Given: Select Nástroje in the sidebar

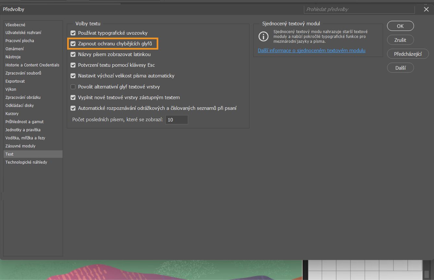Looking at the screenshot, I should coord(33,57).
